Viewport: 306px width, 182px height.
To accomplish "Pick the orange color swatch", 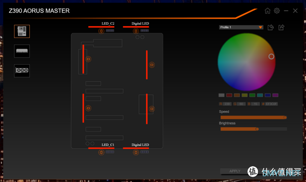I will [x=237, y=95].
